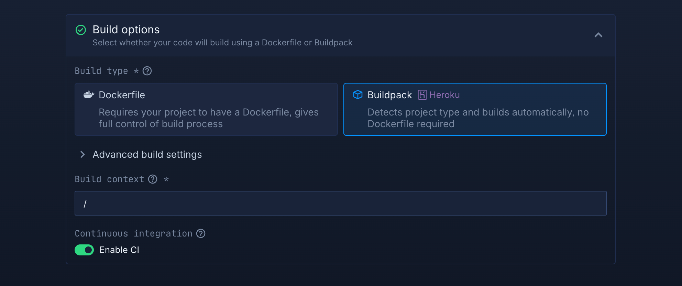This screenshot has height=286, width=682.
Task: Click the Docker whale icon on the Dockerfile card
Action: click(x=88, y=95)
